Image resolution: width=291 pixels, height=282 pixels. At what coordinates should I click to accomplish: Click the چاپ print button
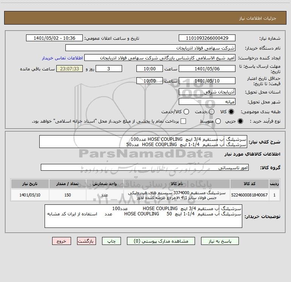111,241
